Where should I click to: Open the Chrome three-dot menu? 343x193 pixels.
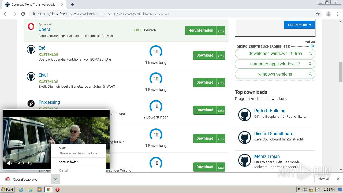tap(337, 14)
